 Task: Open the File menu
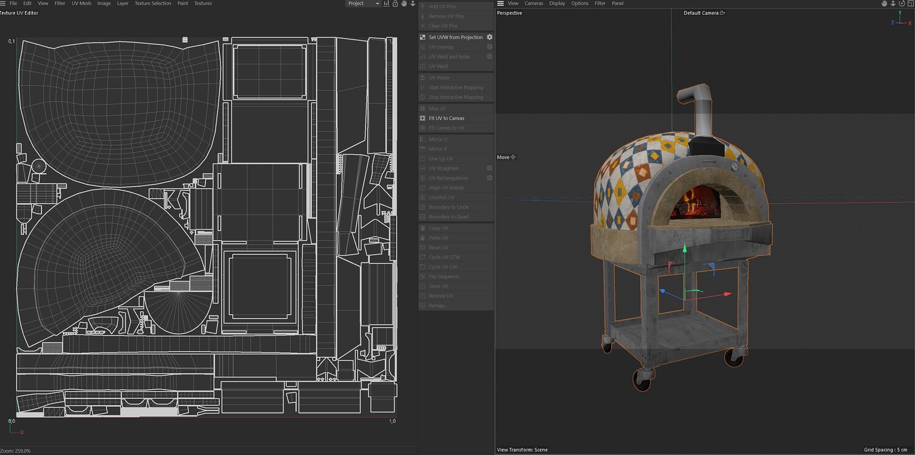13,4
